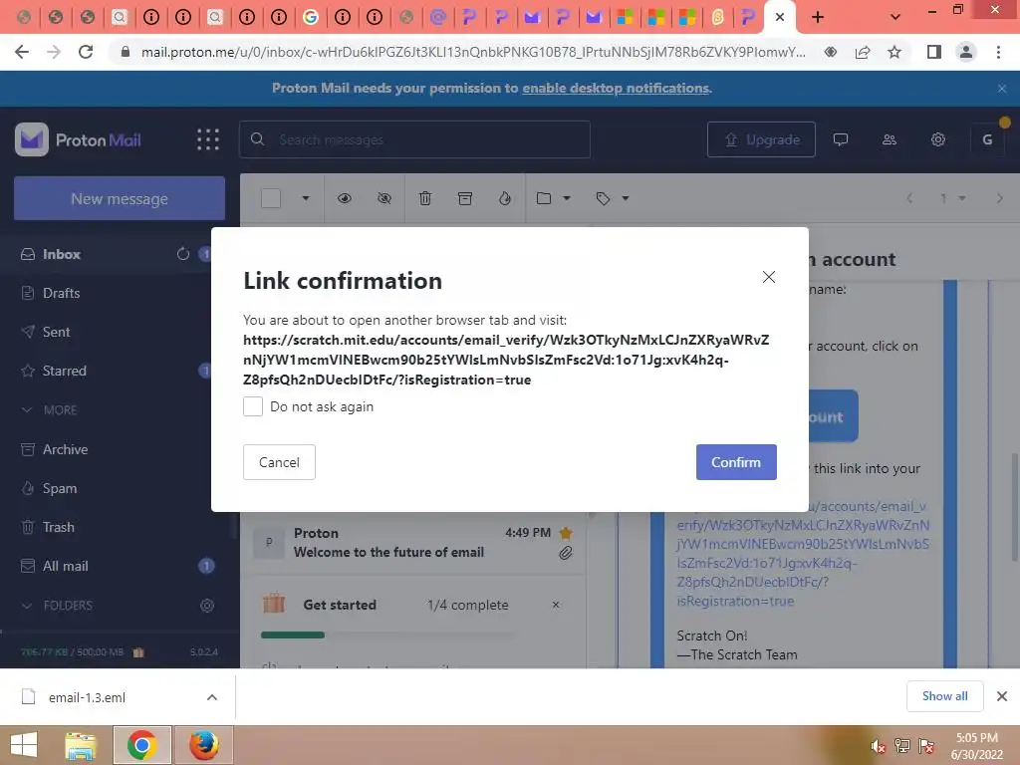
Task: Close the downloads bar
Action: click(x=1002, y=696)
